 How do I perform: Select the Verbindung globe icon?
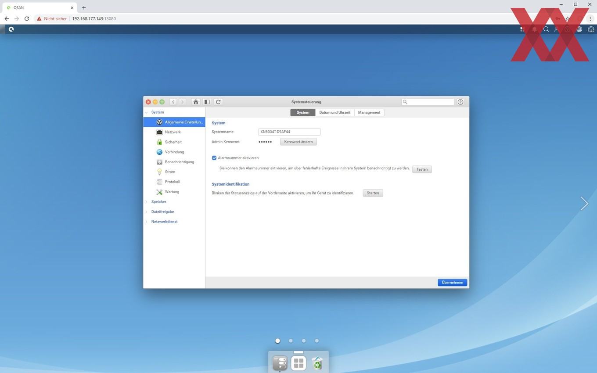159,152
